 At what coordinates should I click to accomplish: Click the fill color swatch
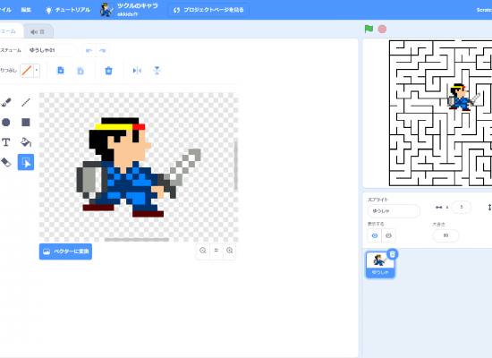tap(27, 71)
